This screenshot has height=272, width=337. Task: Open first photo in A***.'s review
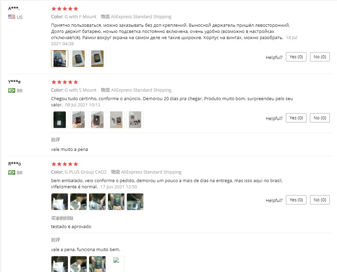[60, 59]
